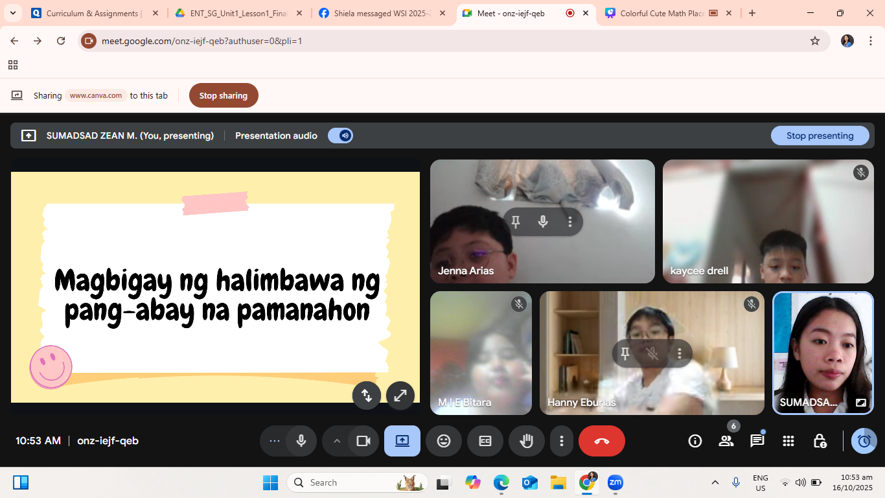Open meeting details info icon
The width and height of the screenshot is (885, 498).
[695, 441]
